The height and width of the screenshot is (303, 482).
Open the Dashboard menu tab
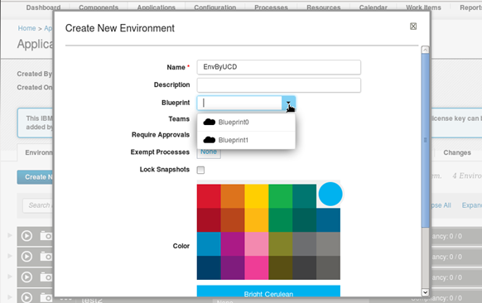pos(43,7)
